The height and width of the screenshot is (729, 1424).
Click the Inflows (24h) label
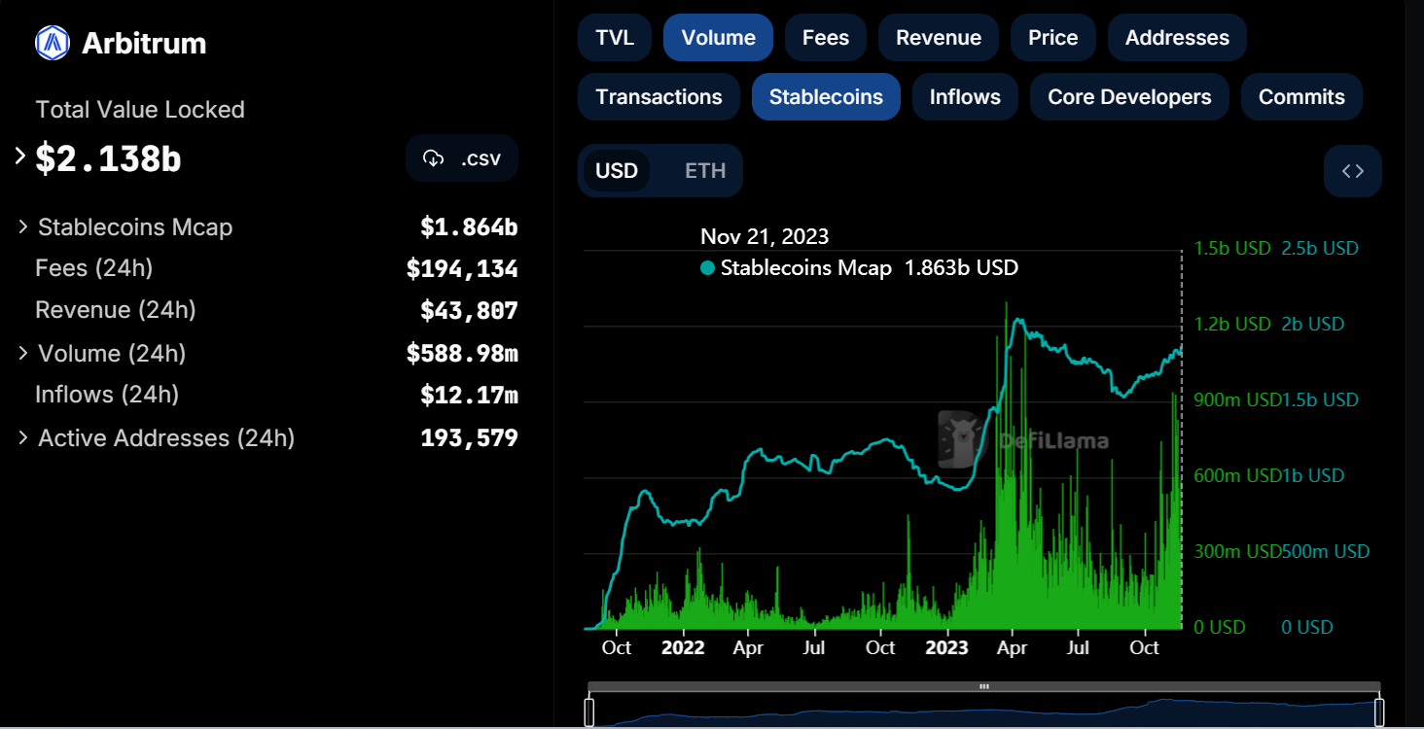(x=107, y=394)
